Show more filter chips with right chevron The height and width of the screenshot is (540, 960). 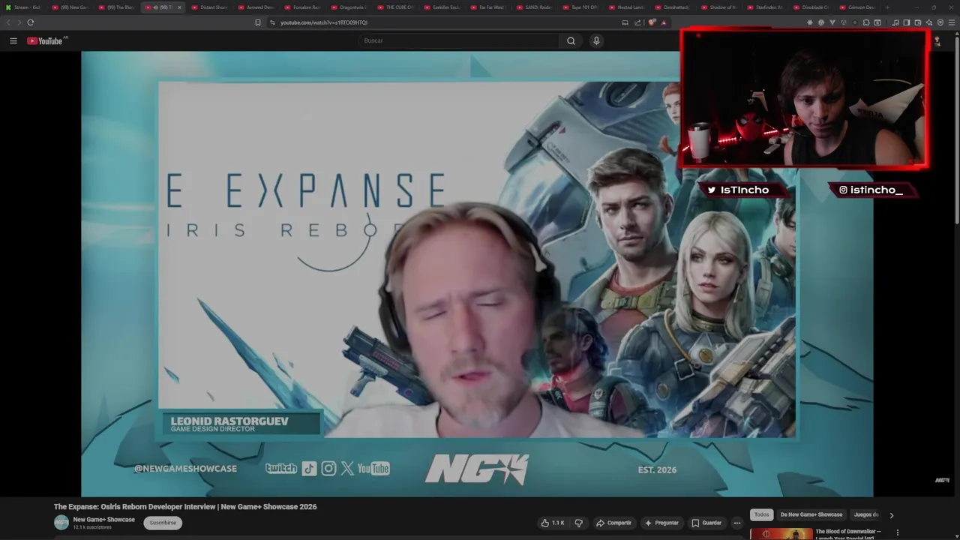[x=892, y=514]
